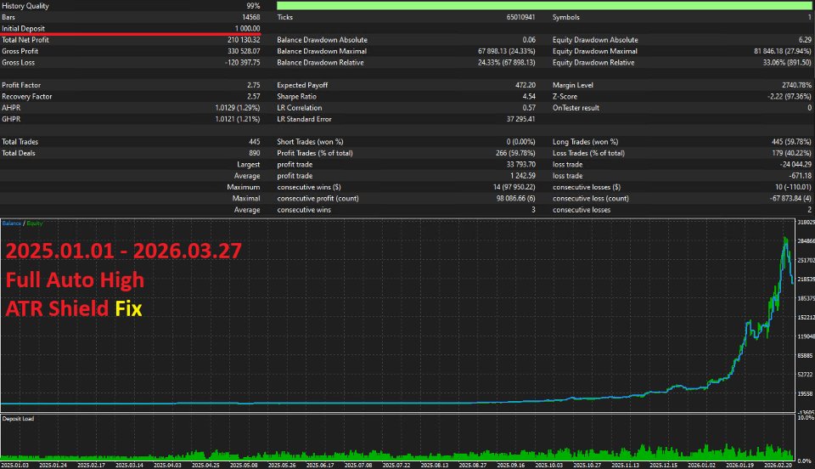This screenshot has width=815, height=469.
Task: Click maximum consecutive losses value 10 (-110.01)
Action: (x=793, y=187)
